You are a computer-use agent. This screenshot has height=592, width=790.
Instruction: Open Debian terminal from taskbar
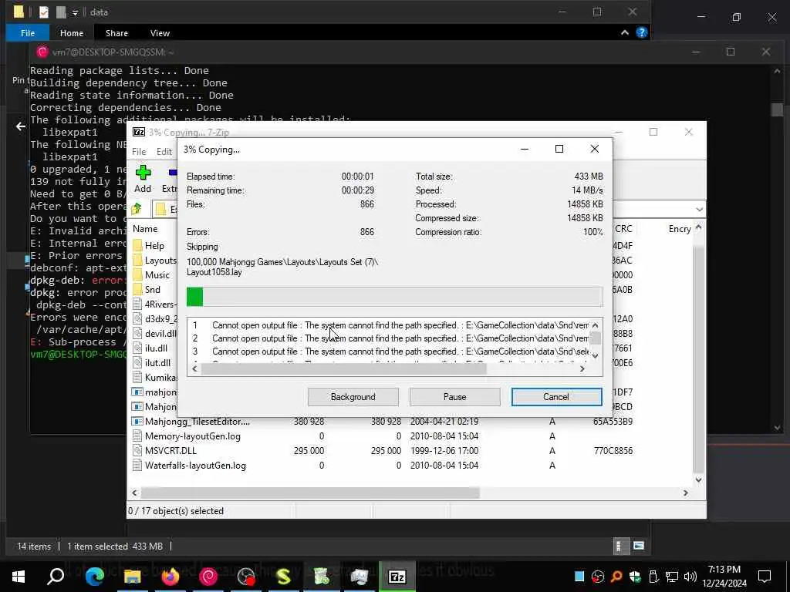pyautogui.click(x=208, y=577)
